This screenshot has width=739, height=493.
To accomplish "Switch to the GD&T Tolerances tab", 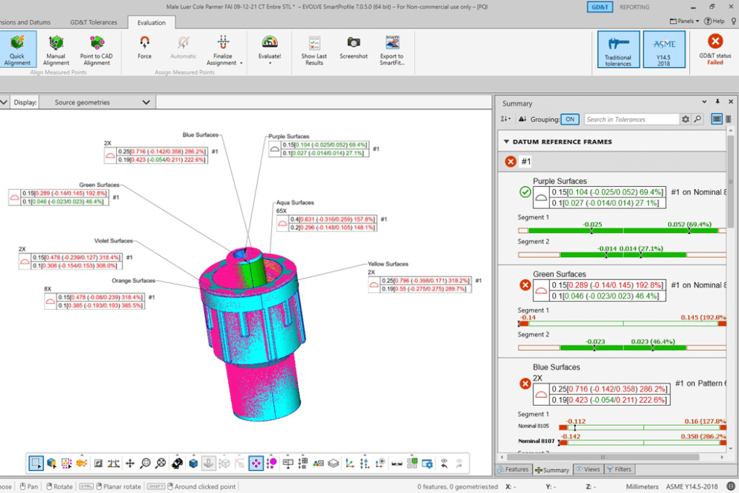I will point(93,22).
